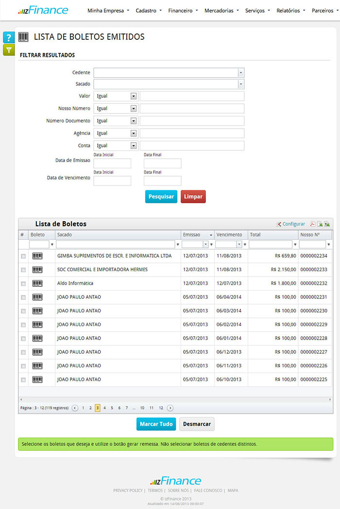
Task: Tick the checkbox for boleto 0000002225
Action: point(23,380)
